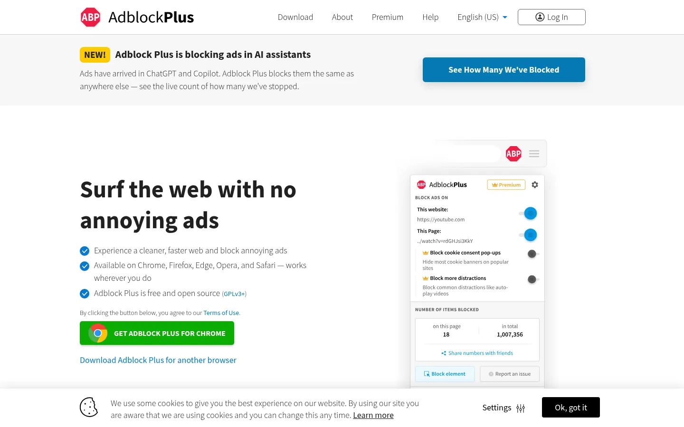
Task: Open cookie Settings
Action: click(x=503, y=408)
